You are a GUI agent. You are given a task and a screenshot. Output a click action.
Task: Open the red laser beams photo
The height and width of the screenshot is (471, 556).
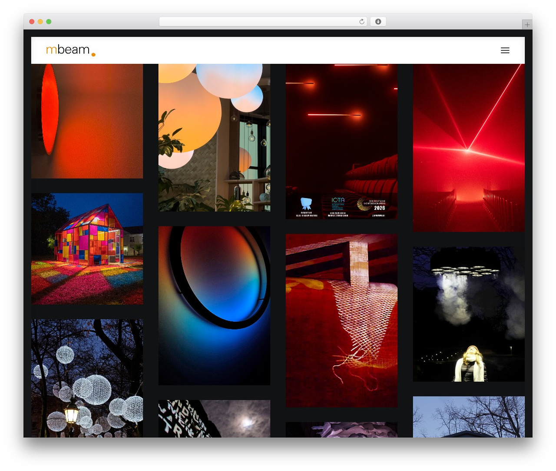(x=469, y=148)
